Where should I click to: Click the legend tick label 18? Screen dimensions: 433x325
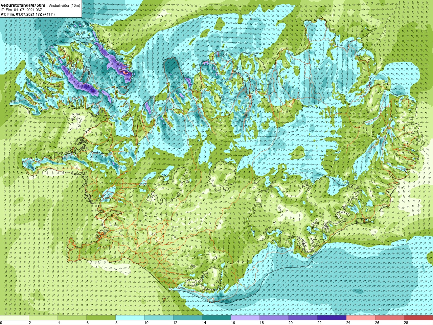(262, 323)
